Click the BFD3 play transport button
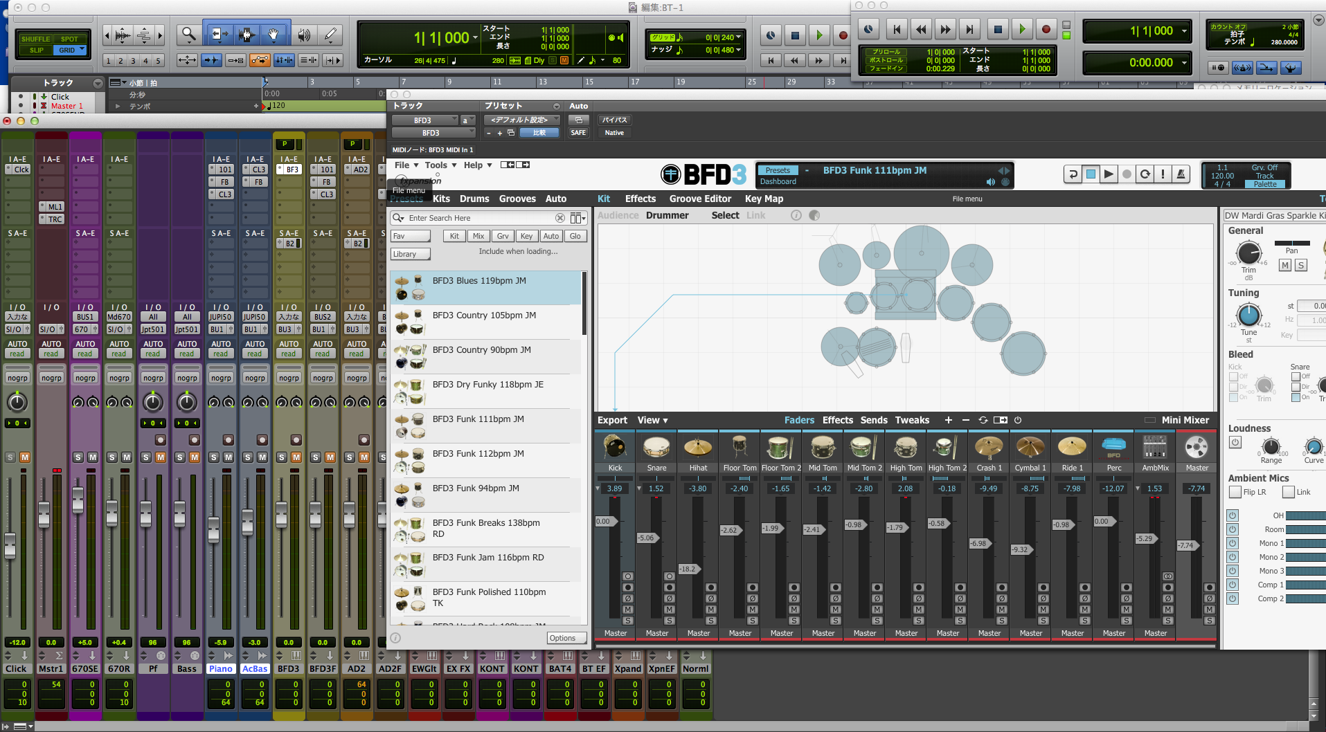 tap(1109, 174)
